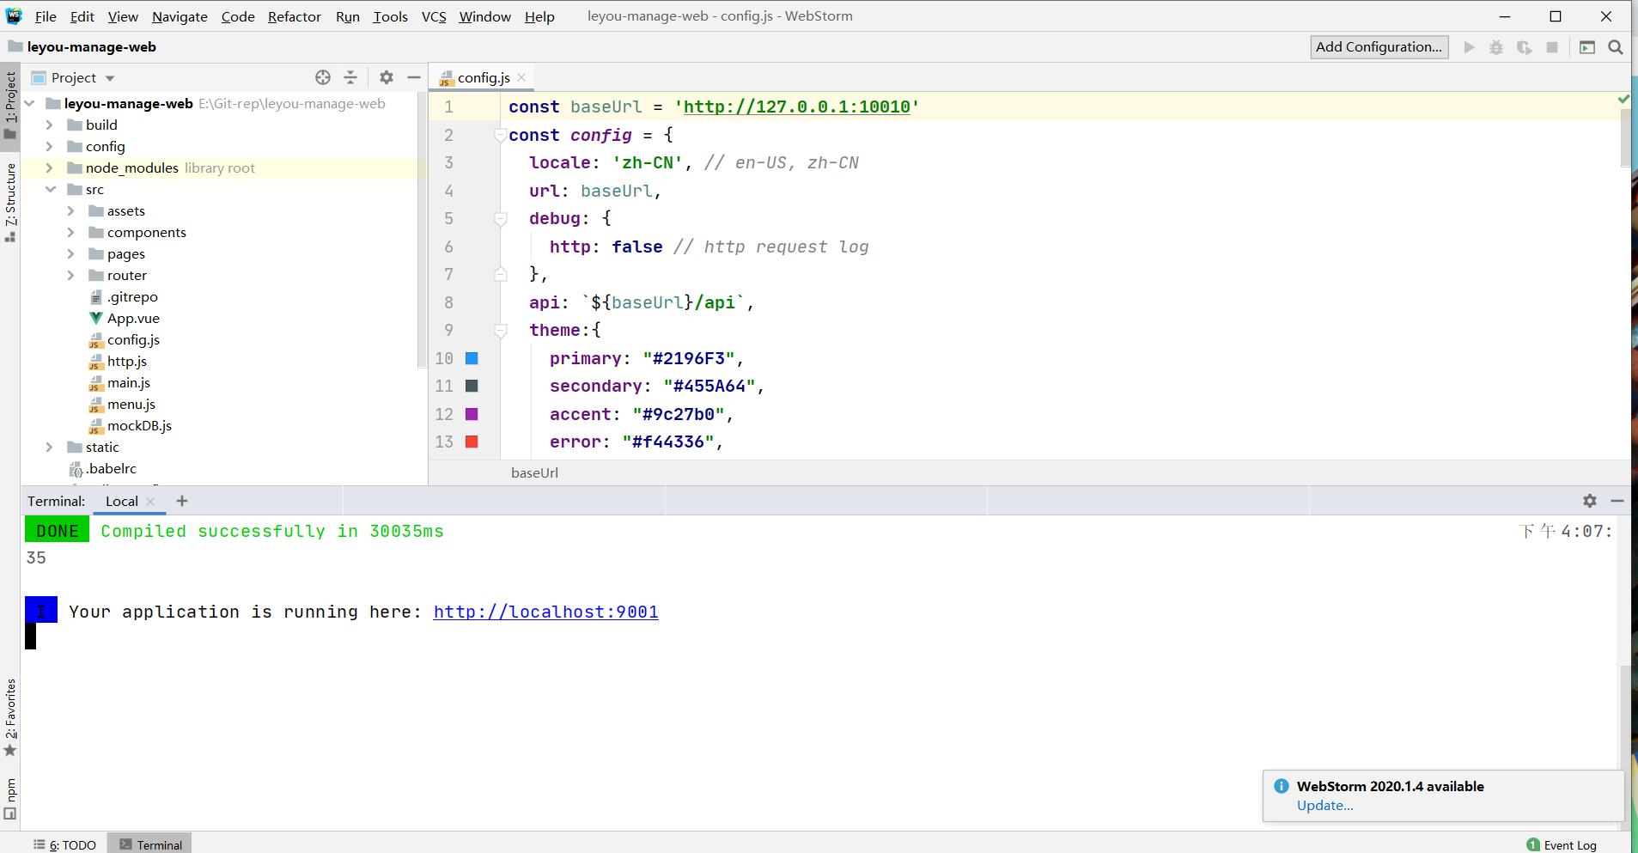Click the purple #9c27b0 color swatch
The image size is (1638, 853).
(x=472, y=414)
